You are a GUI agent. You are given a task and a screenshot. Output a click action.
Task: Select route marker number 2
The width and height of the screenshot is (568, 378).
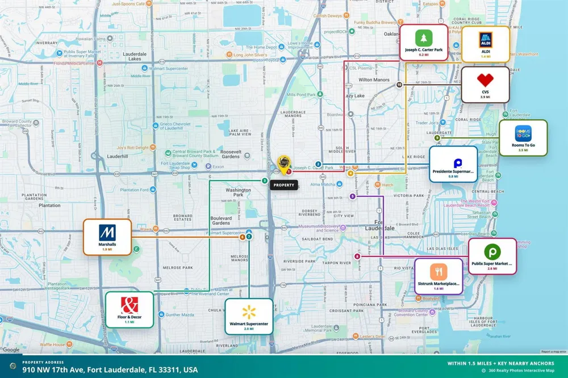318,165
